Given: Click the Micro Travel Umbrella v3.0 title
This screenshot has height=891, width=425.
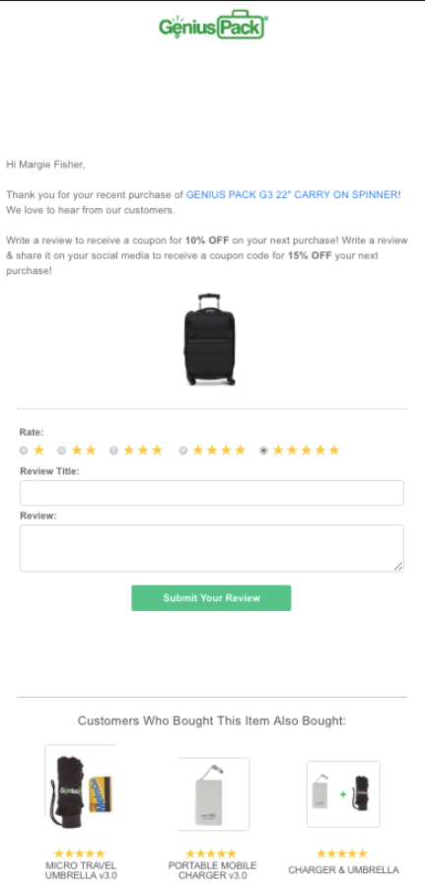Looking at the screenshot, I should [x=80, y=870].
